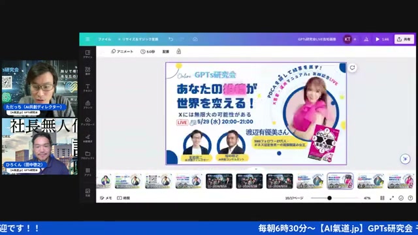This screenshot has height=235, width=418.
Task: Select the currently highlighted page 16 thumbnail
Action: (x=340, y=181)
